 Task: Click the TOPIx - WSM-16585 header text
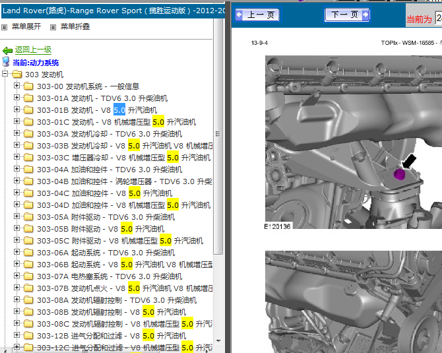[x=411, y=43]
